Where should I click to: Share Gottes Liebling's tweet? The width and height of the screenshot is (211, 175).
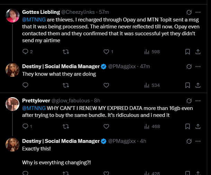198,52
